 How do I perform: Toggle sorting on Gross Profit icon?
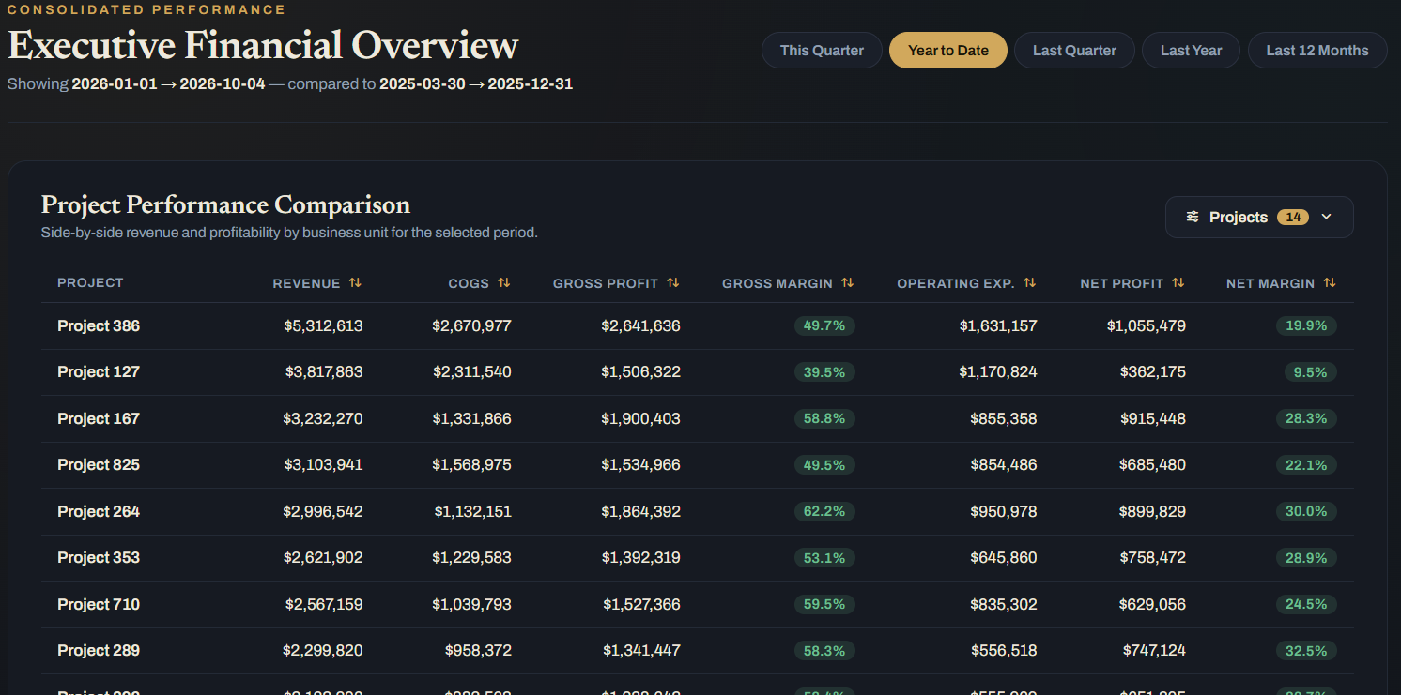[673, 282]
